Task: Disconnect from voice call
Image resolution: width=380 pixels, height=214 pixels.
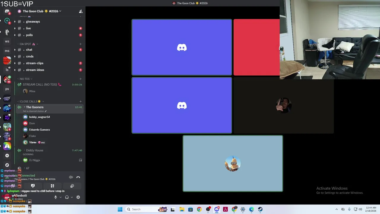Action: click(78, 177)
